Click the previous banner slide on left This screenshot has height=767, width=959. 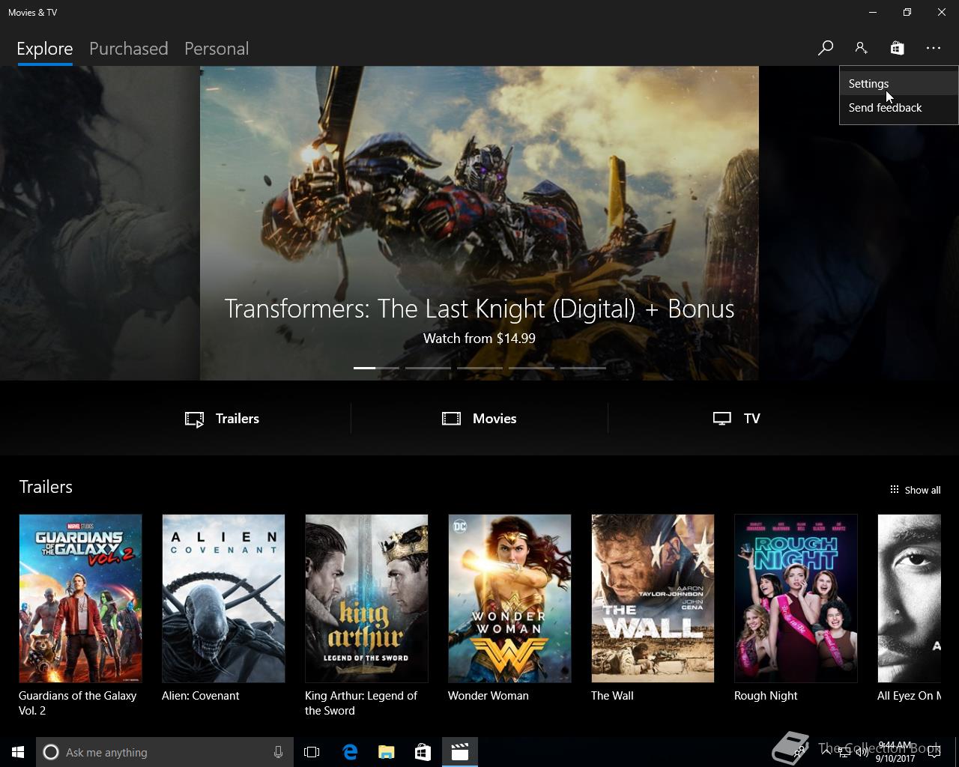(x=100, y=223)
